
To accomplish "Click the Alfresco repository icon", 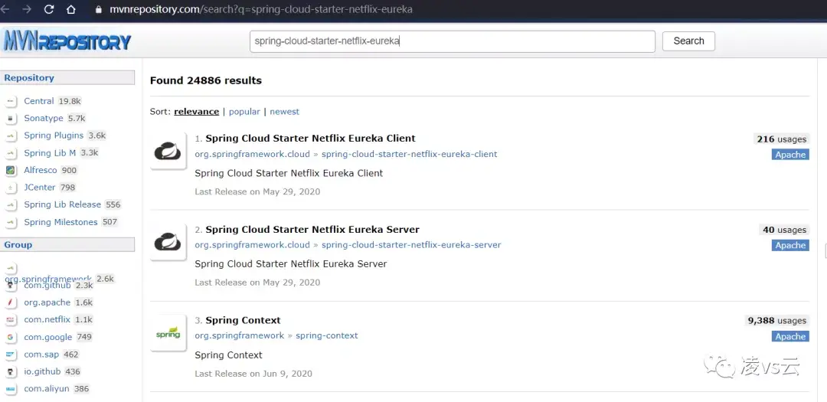I will 11,170.
